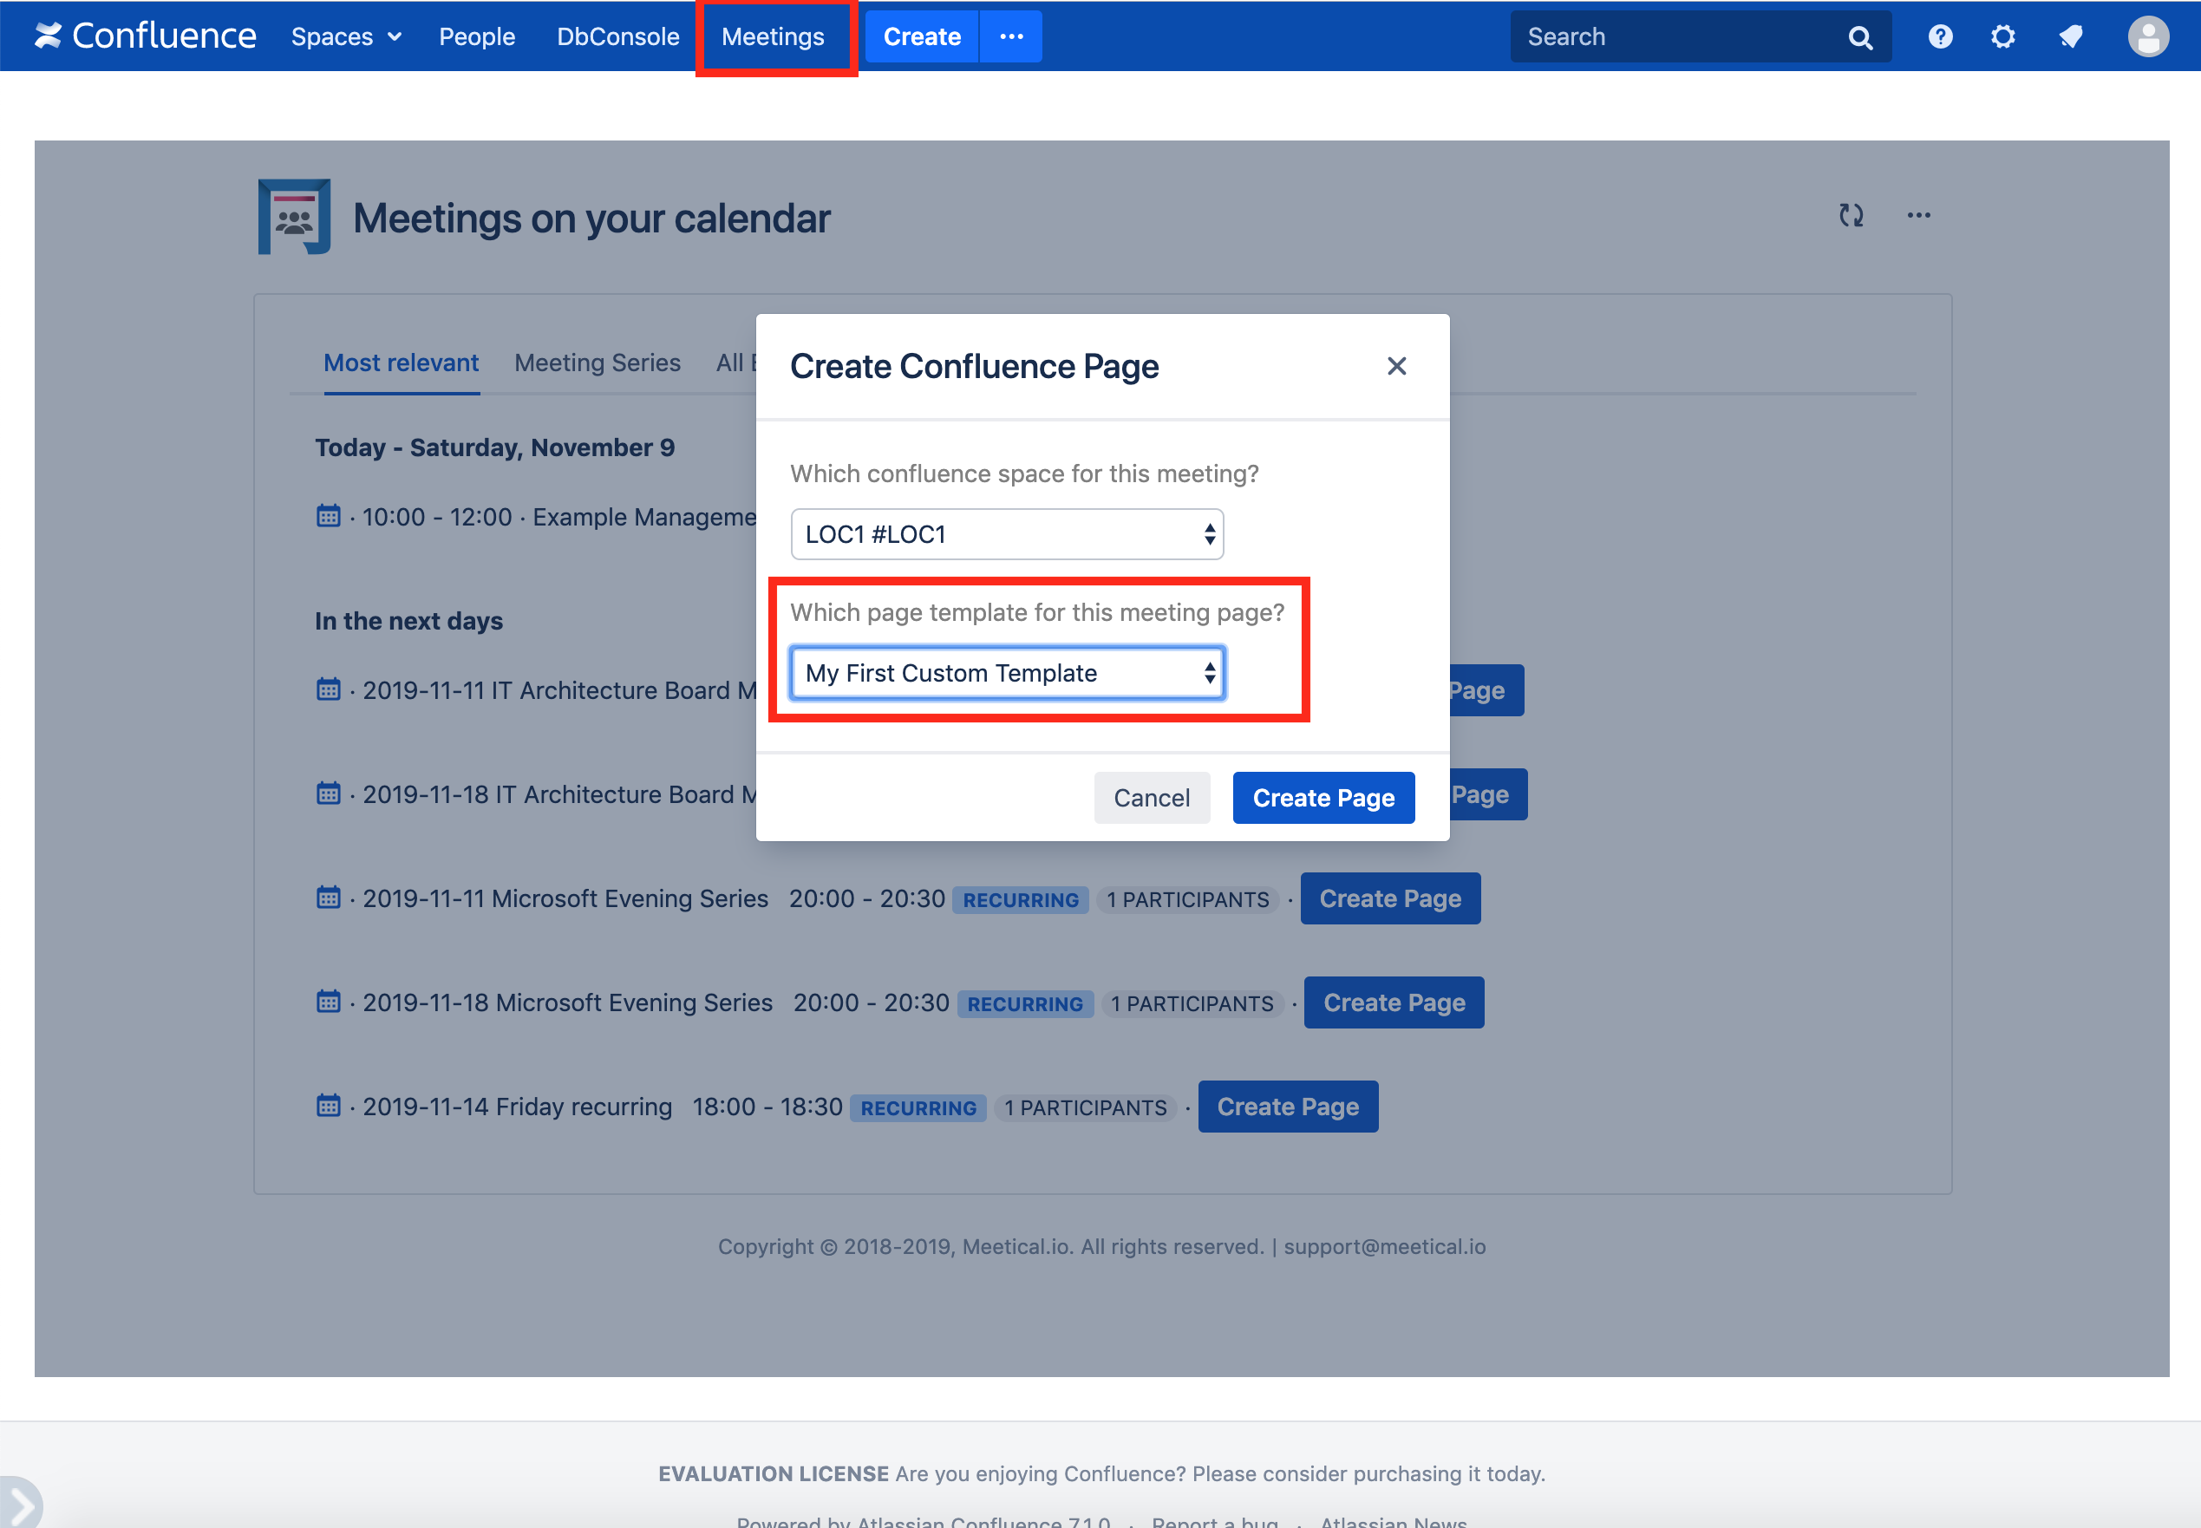Click Which confluence space for this meeting label
Image resolution: width=2201 pixels, height=1528 pixels.
pyautogui.click(x=1024, y=473)
